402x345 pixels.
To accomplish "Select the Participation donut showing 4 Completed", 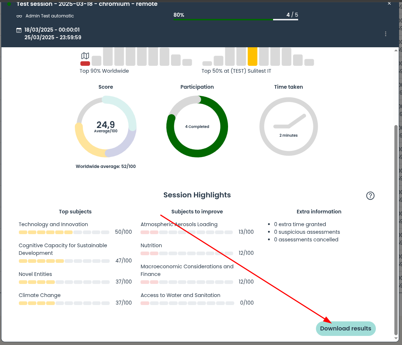I will pyautogui.click(x=197, y=127).
